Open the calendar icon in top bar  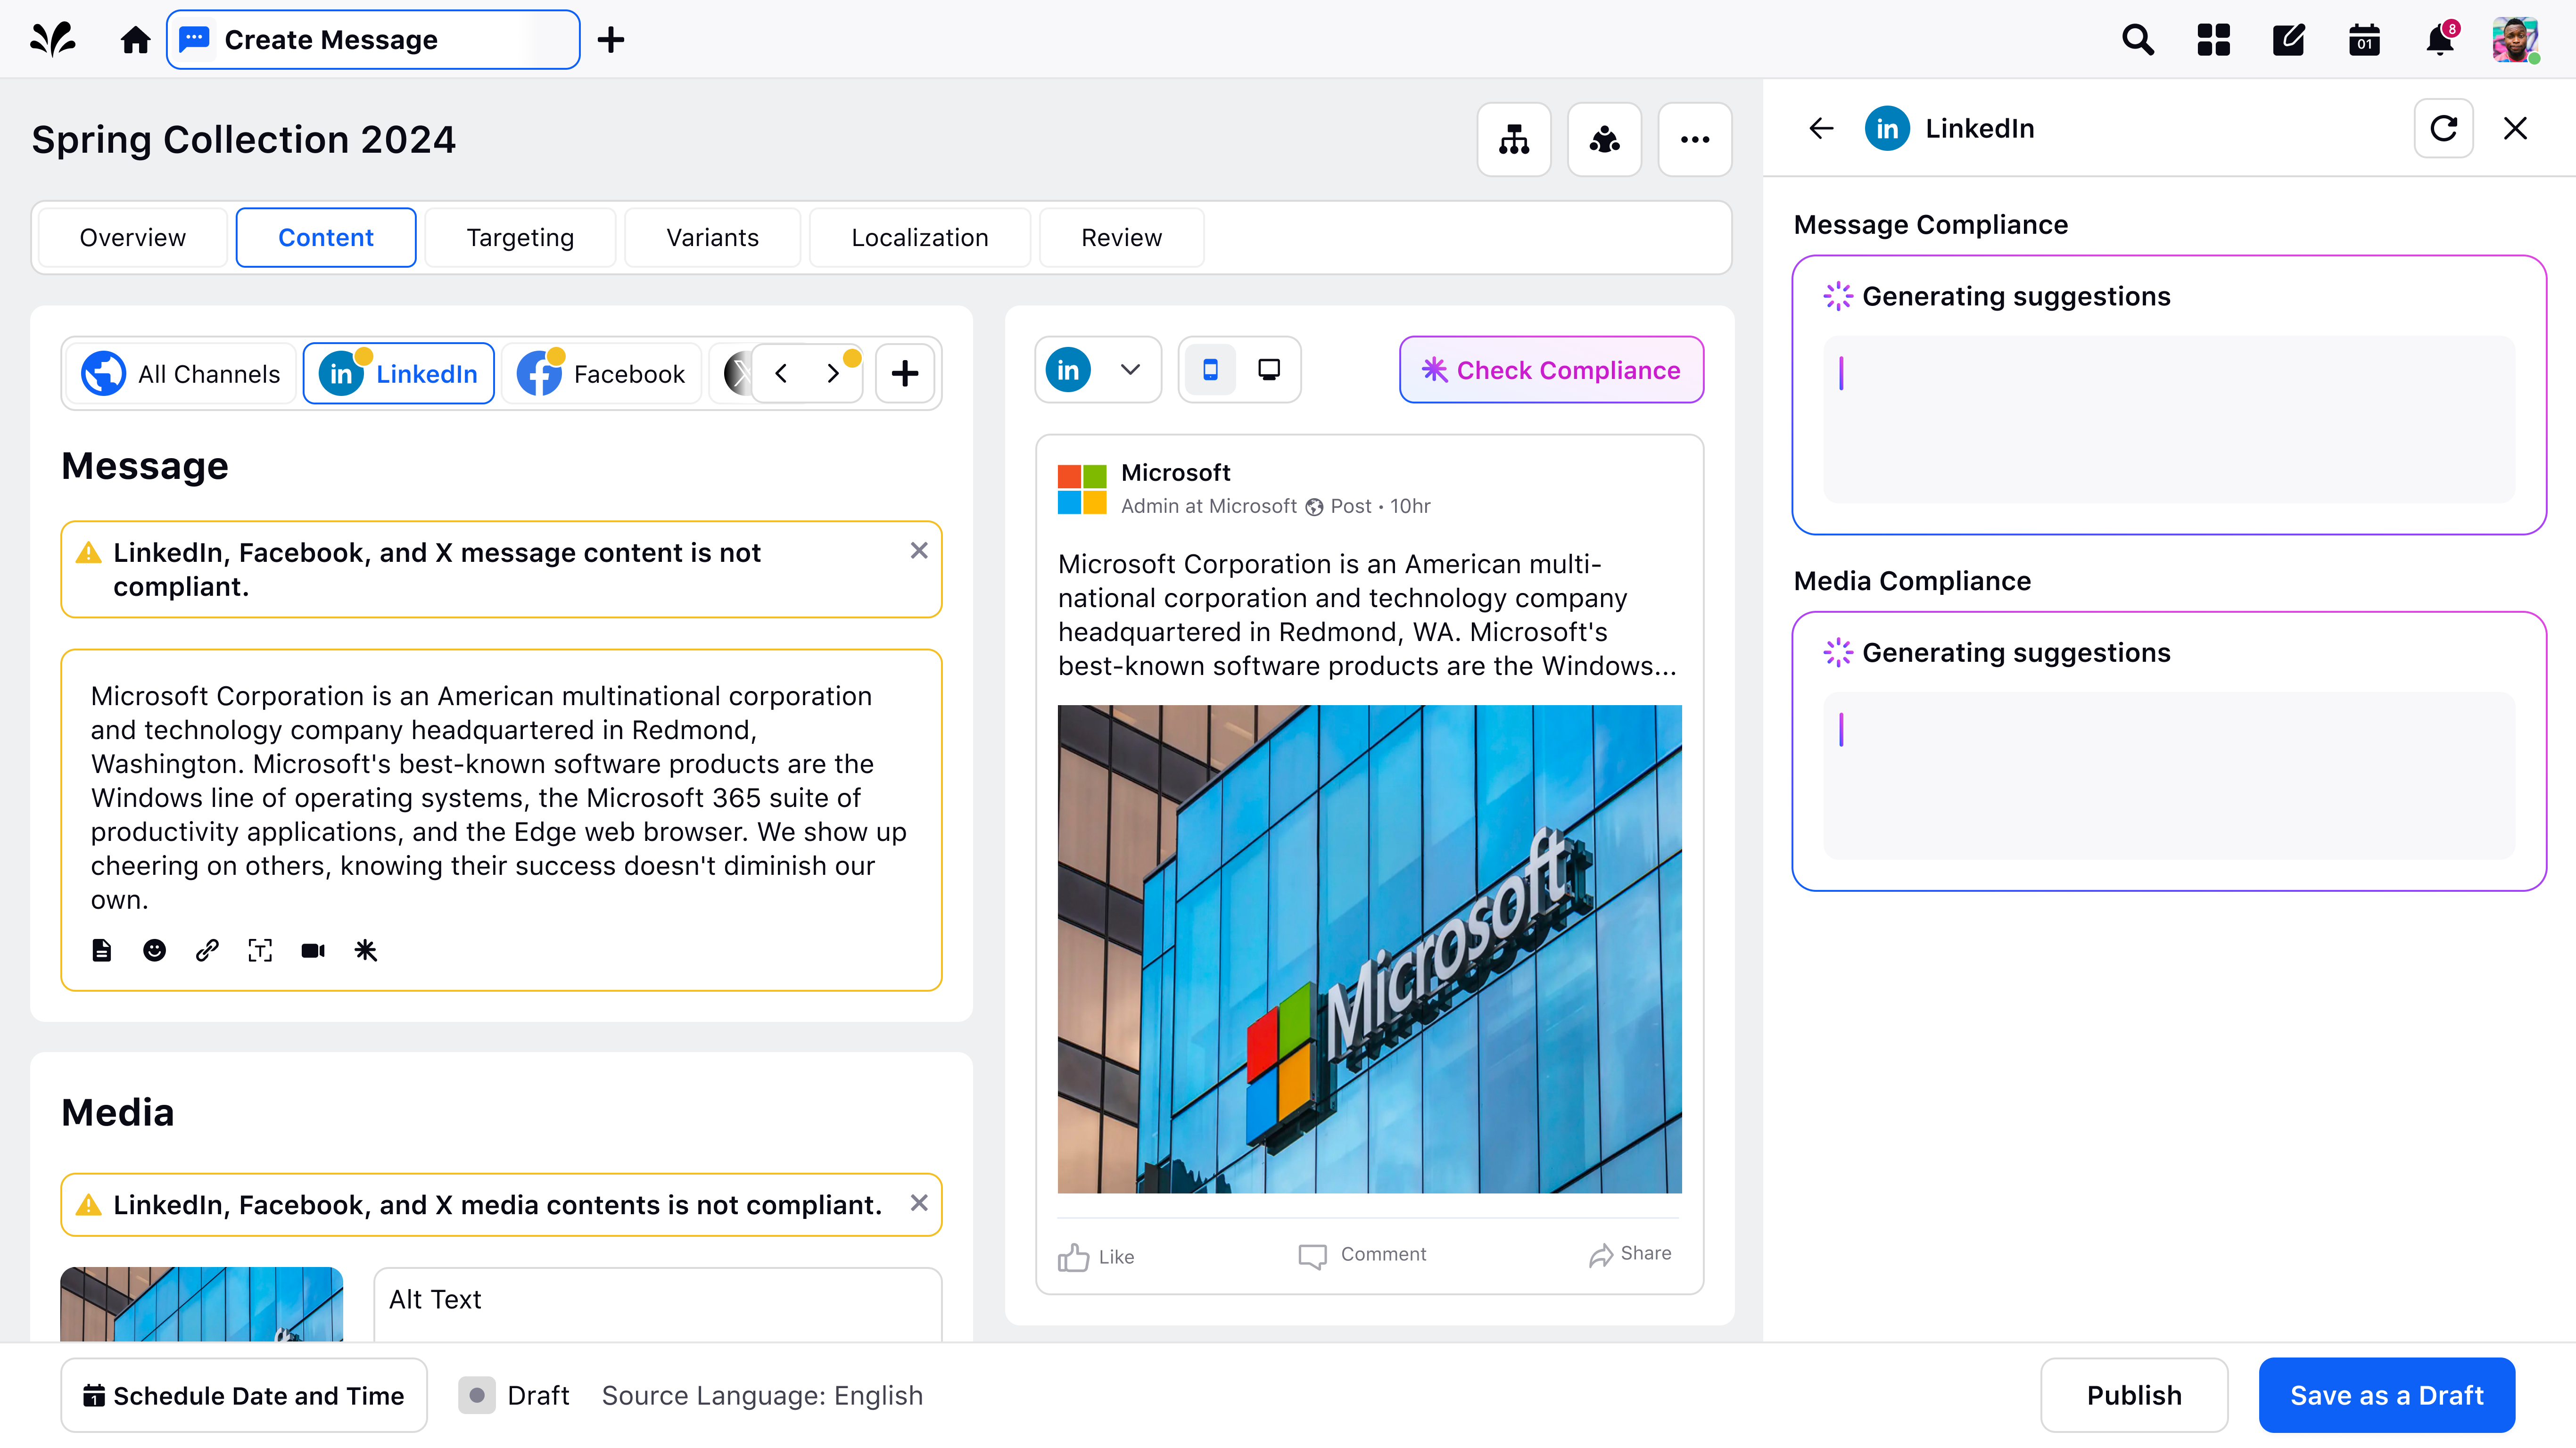point(2364,40)
